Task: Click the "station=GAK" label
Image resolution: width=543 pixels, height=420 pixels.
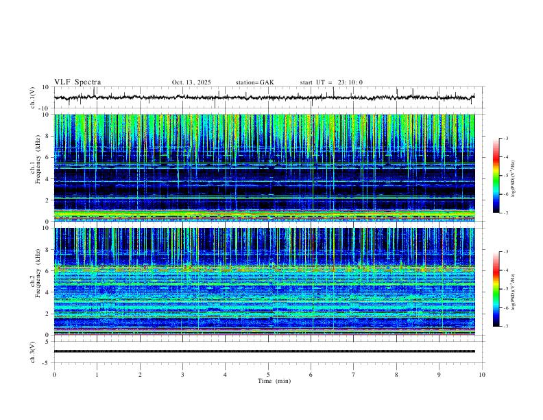Action: click(254, 82)
